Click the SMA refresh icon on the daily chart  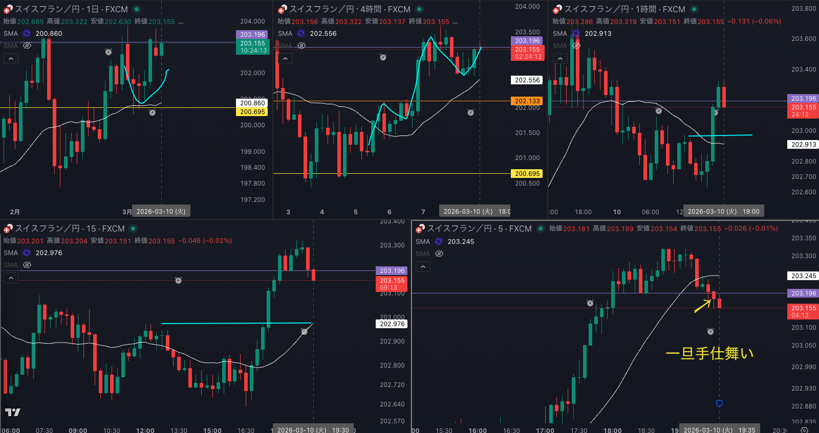(x=27, y=33)
